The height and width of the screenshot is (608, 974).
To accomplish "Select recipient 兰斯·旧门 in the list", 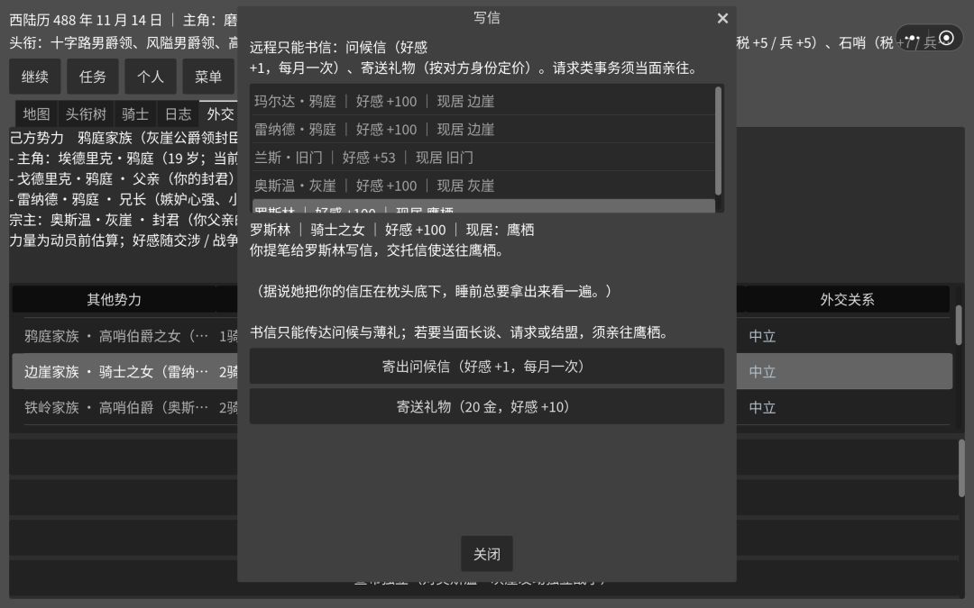I will coord(483,158).
